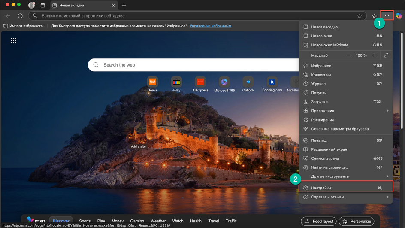Screen dimensions: 405x228
Task: Open Copilot icon in toolbar
Action: [x=399, y=16]
